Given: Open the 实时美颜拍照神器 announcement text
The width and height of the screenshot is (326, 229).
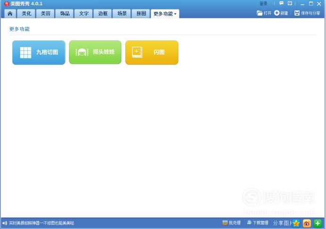Looking at the screenshot, I should (x=41, y=223).
